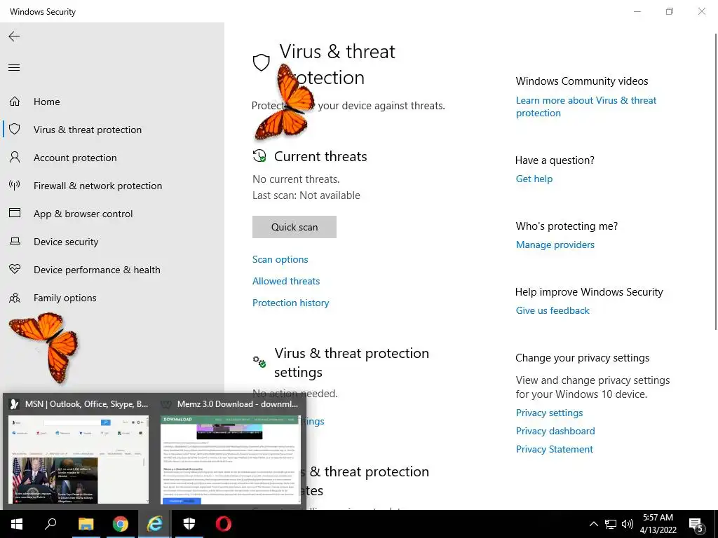Open Family options page
This screenshot has height=538, width=718.
coord(112,297)
